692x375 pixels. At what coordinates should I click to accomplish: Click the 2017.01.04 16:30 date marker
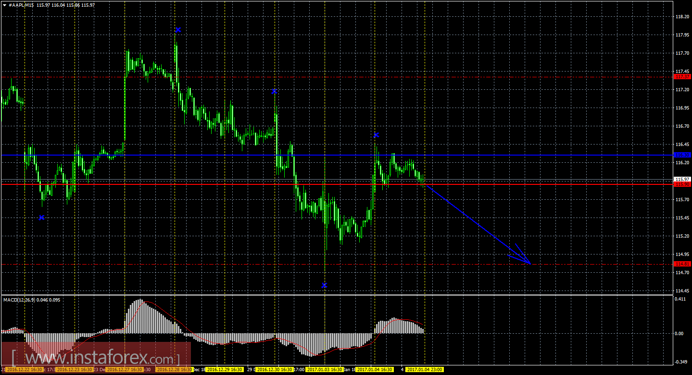[375, 370]
